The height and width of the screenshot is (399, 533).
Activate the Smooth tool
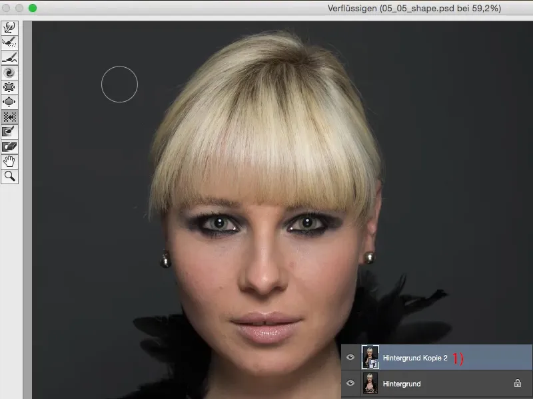[x=9, y=55]
